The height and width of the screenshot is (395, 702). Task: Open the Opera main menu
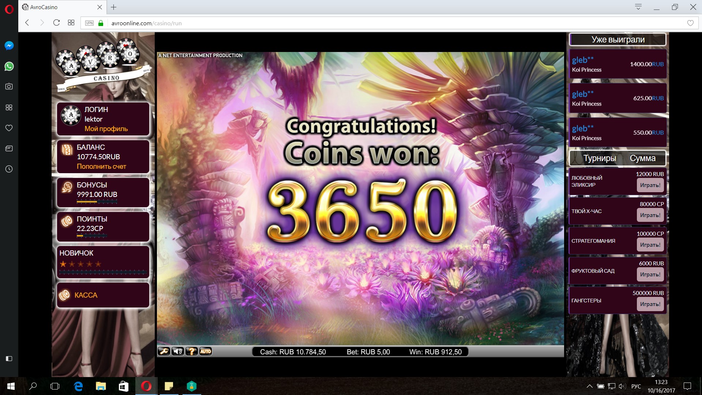click(9, 9)
